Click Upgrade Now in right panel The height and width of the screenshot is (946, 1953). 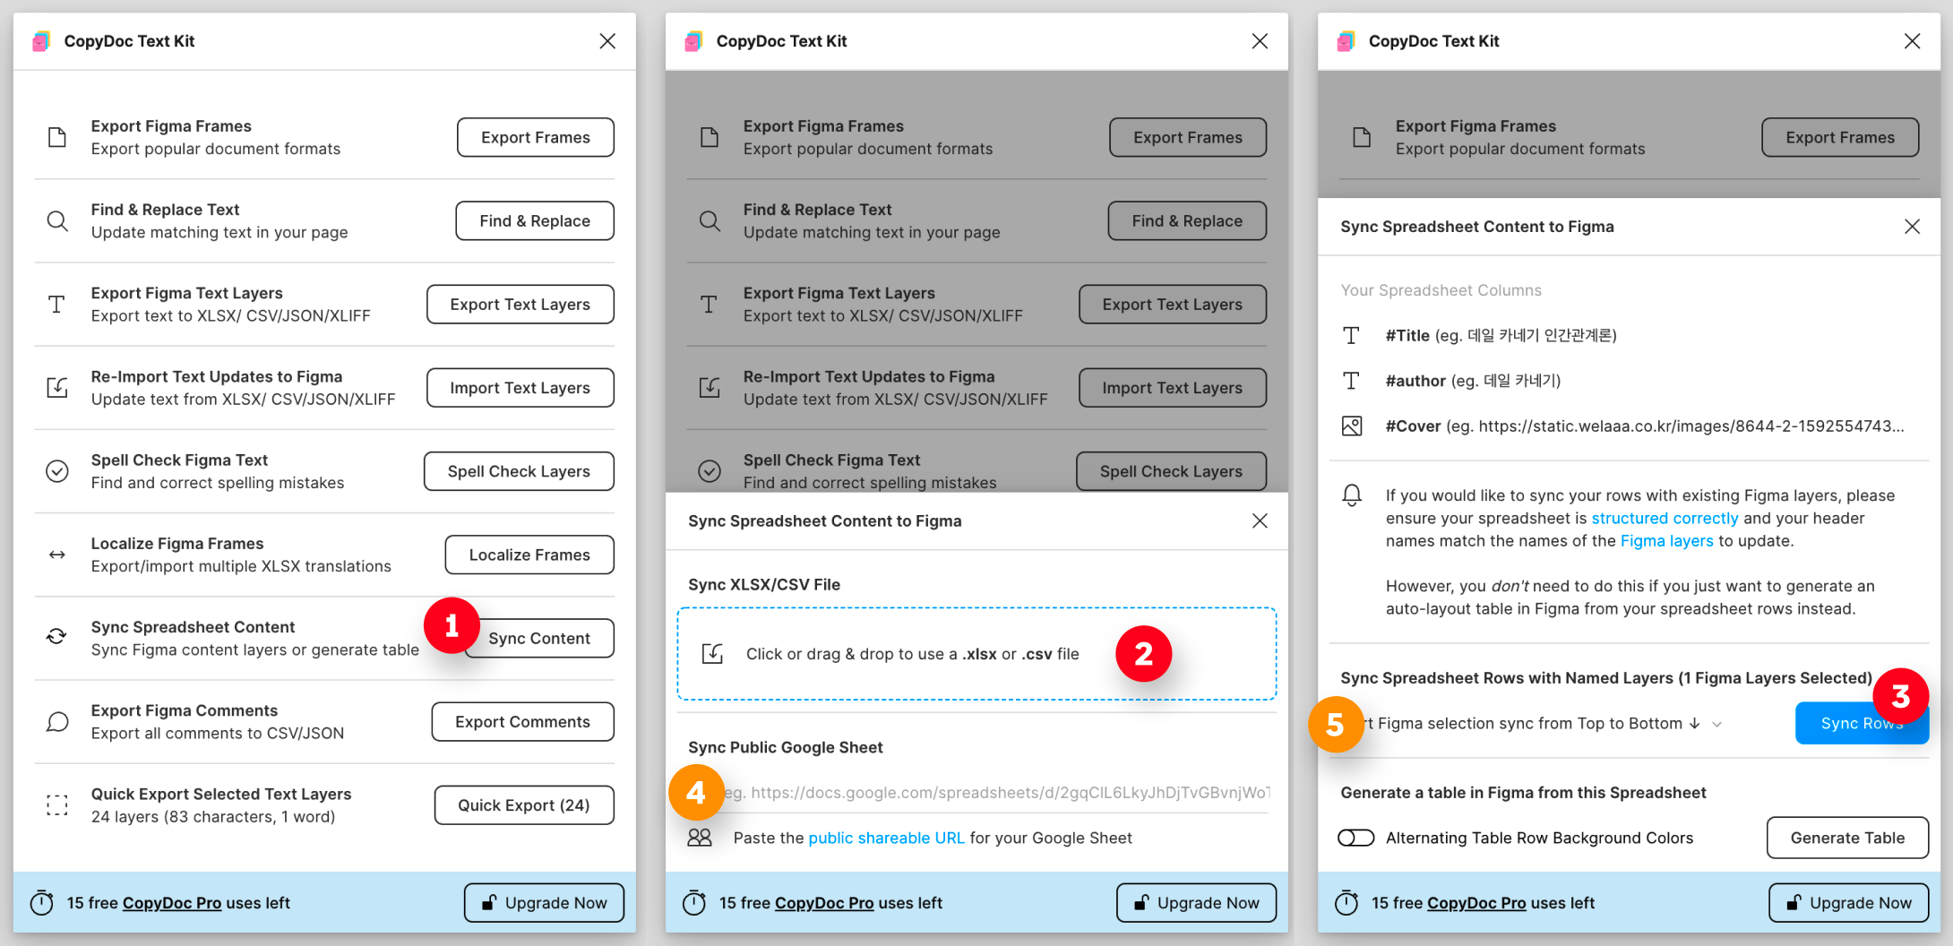(x=1849, y=902)
